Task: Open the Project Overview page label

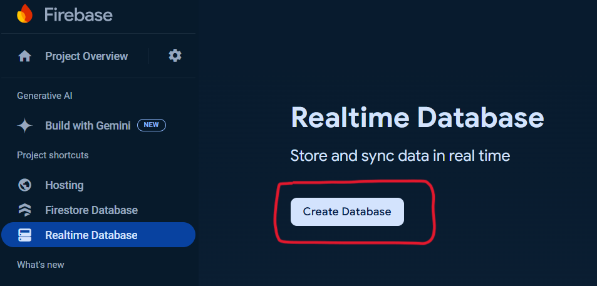Action: click(86, 56)
